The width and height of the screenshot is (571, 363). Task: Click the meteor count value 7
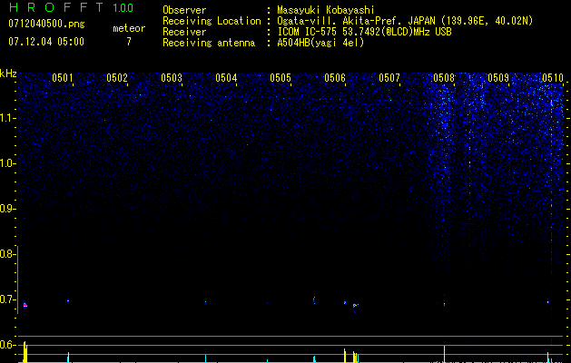tap(129, 42)
